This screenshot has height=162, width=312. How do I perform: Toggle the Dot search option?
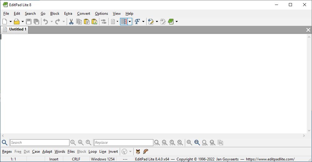click(x=27, y=152)
